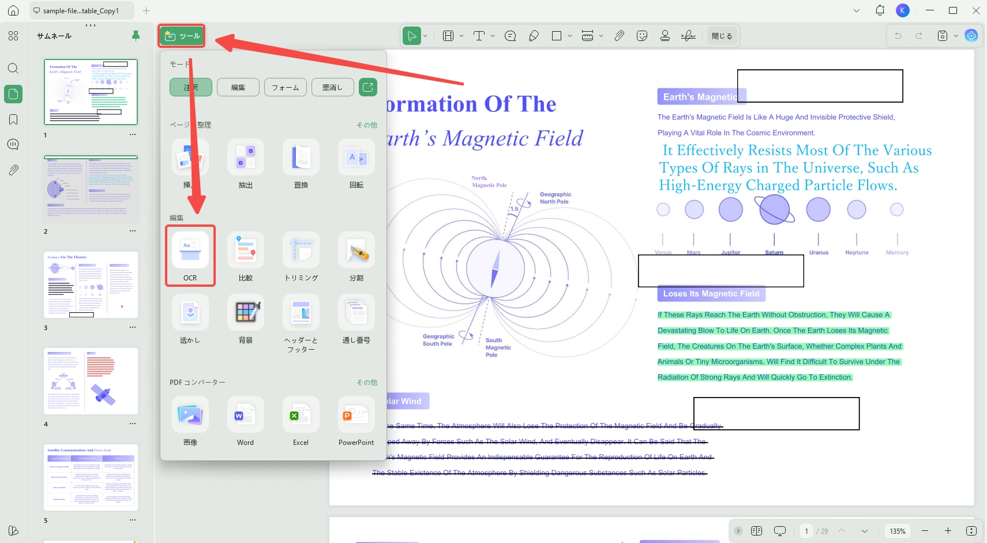The width and height of the screenshot is (987, 543).
Task: Select page 4 thumbnail
Action: (91, 381)
